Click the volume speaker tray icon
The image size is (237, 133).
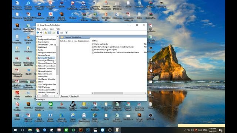193,130
